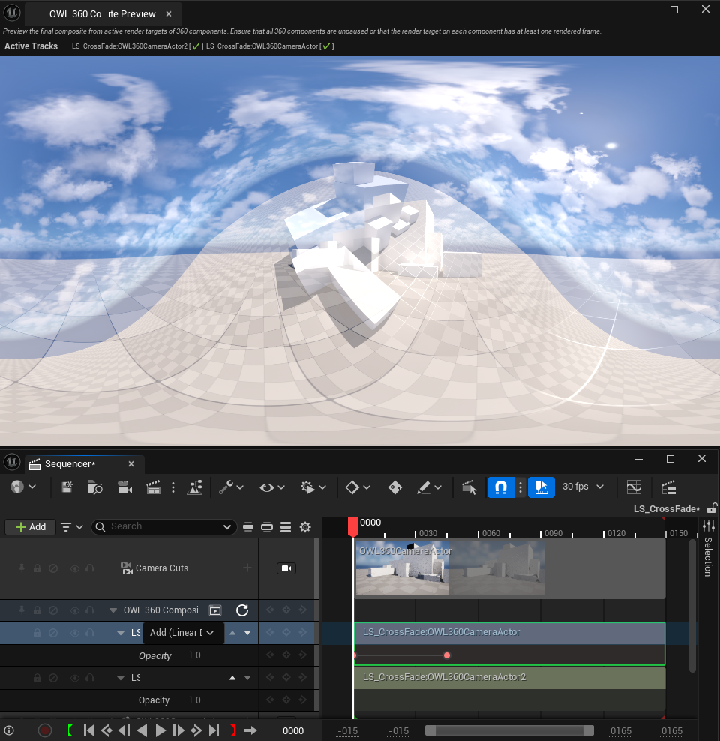Open the Curve Editor icon
Viewport: 720px width, 741px height.
tap(634, 487)
